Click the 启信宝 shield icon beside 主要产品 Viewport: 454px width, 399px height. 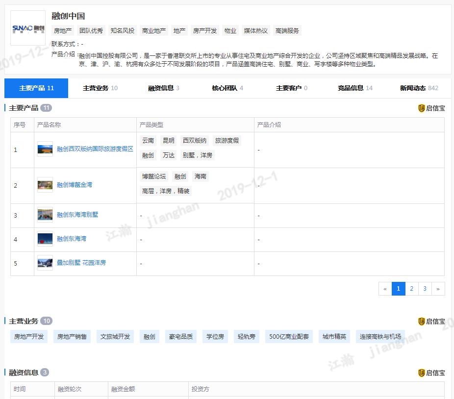pos(422,108)
